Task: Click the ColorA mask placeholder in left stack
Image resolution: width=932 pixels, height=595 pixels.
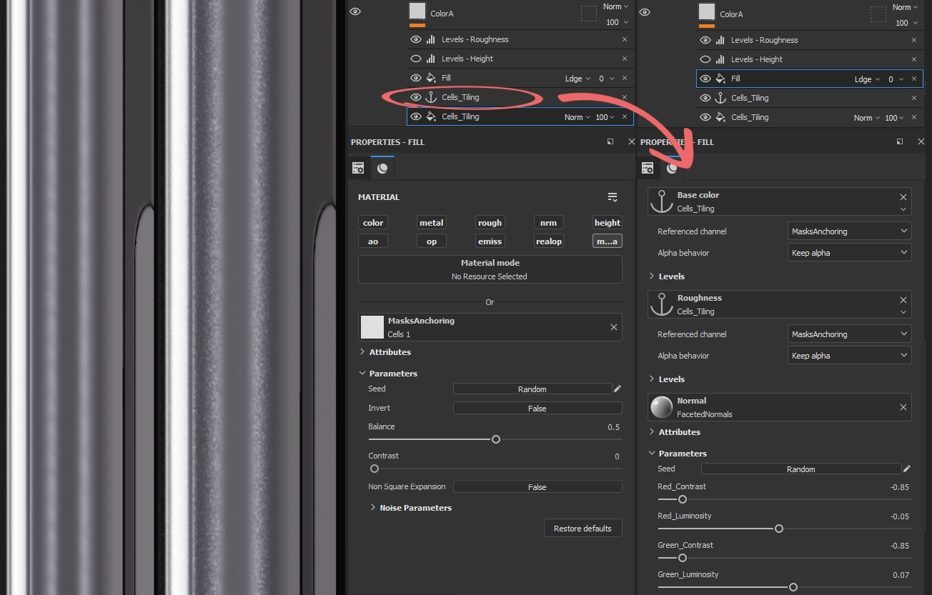Action: point(588,14)
